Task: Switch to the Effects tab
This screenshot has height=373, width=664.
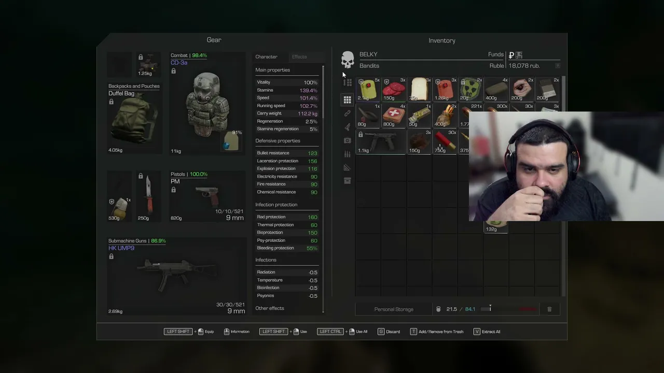Action: click(x=299, y=56)
